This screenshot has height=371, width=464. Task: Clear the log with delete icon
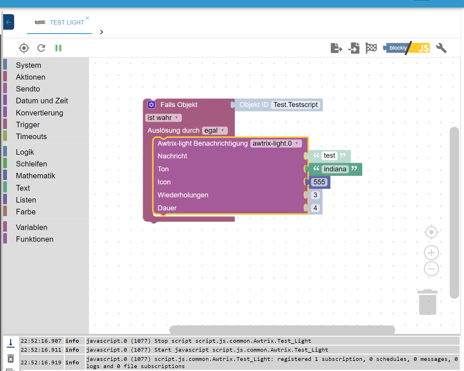11,358
